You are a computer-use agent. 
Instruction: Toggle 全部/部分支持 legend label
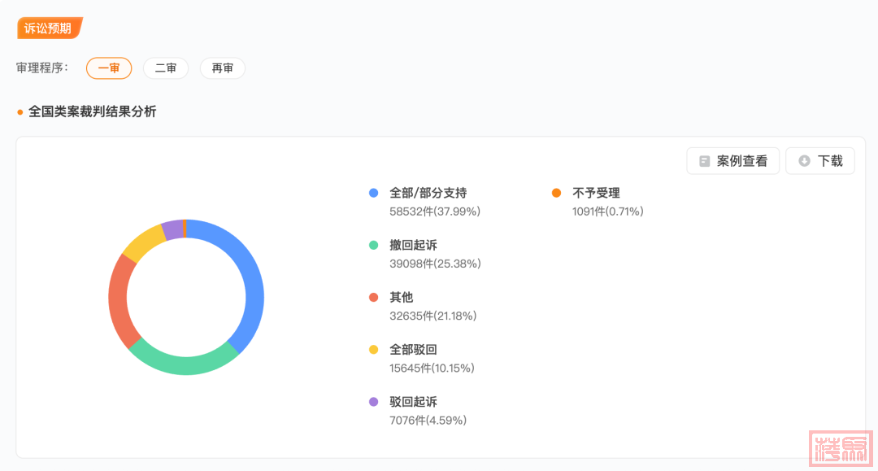point(428,193)
